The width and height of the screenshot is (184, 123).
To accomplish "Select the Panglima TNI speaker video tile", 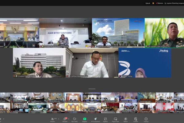I will [164, 33].
